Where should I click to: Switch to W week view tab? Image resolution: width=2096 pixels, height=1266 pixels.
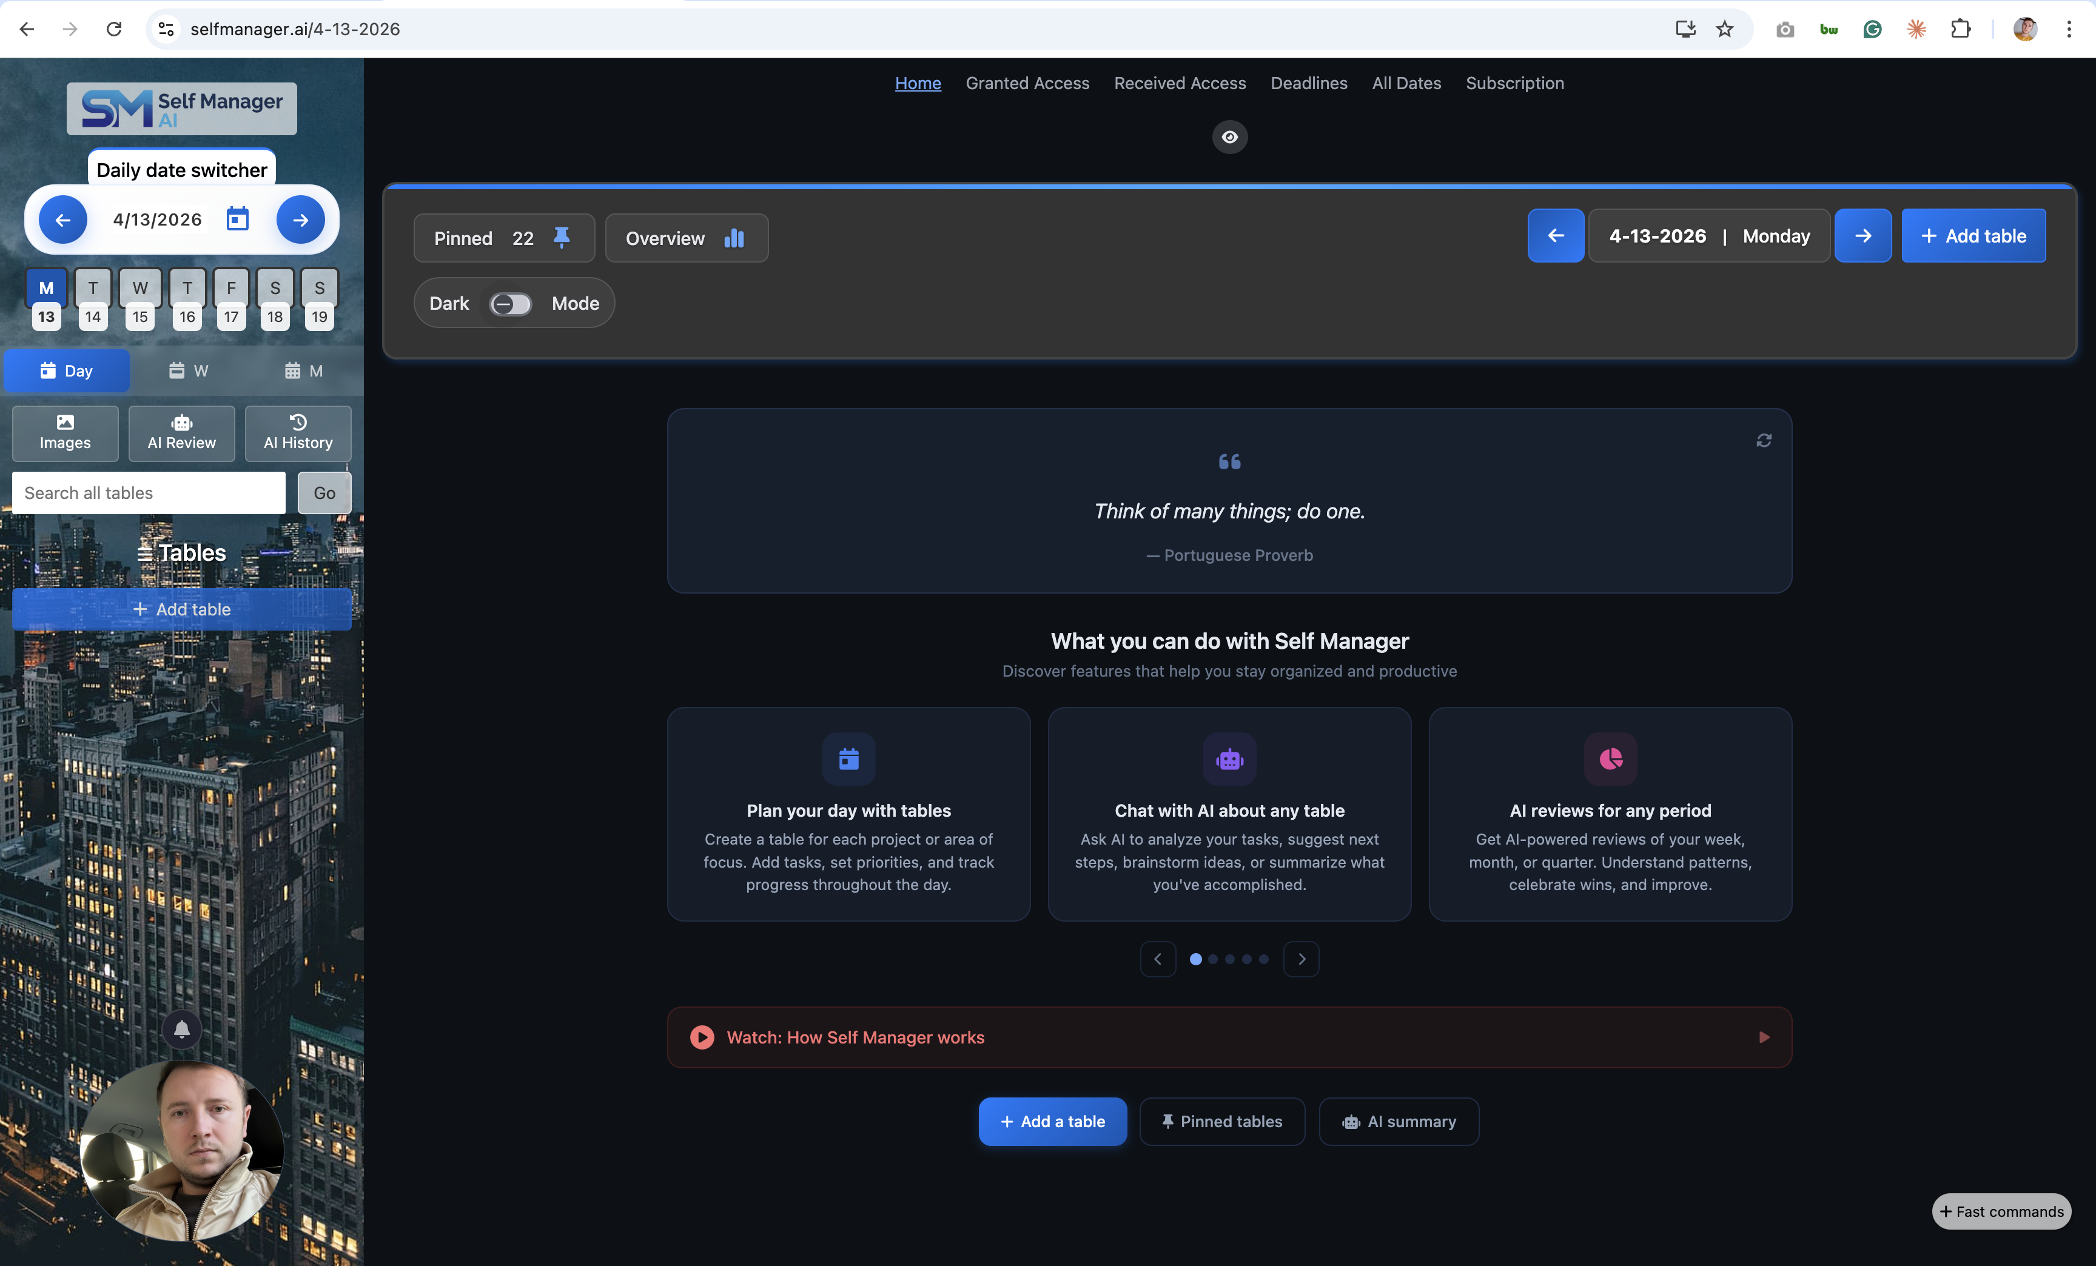(188, 370)
